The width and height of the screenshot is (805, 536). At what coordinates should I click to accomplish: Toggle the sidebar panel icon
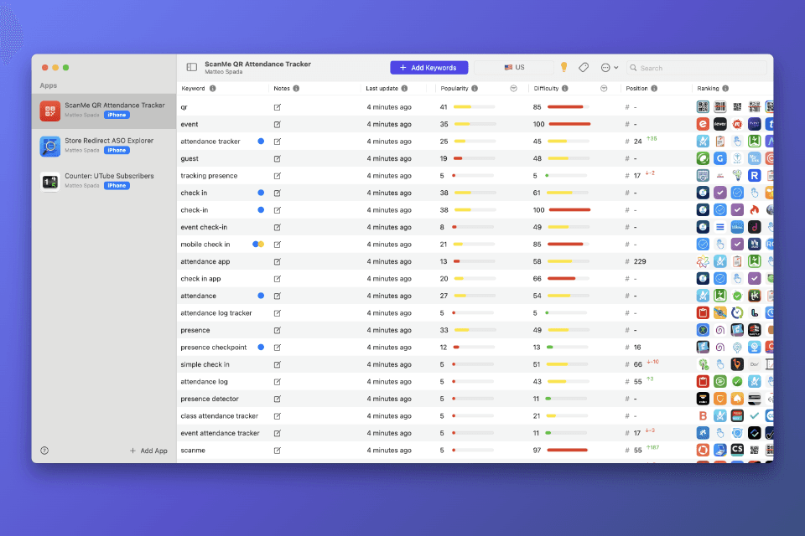click(191, 67)
